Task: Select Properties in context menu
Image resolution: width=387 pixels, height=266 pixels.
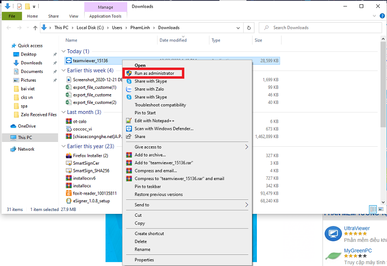Action: [144, 260]
